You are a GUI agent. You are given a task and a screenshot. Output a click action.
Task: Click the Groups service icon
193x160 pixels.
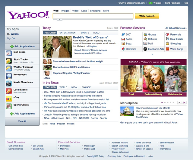145,34
